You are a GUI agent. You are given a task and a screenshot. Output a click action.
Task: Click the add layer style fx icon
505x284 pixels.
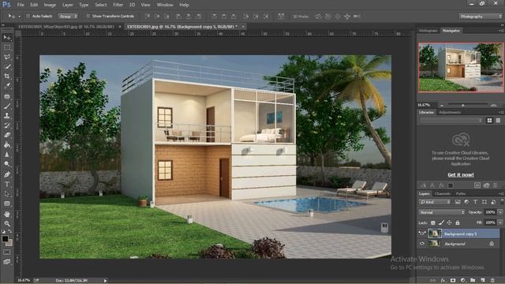coord(443,281)
